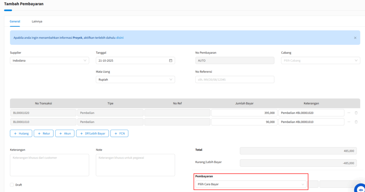The width and height of the screenshot is (365, 192).
Task: Open more options for BL00001010 row
Action: [x=349, y=122]
